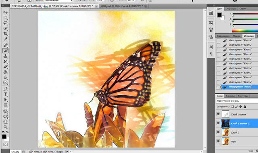Open the brush mode dropdown in options bar
Image resolution: width=258 pixels, height=153 pixels.
pyautogui.click(x=58, y=1)
